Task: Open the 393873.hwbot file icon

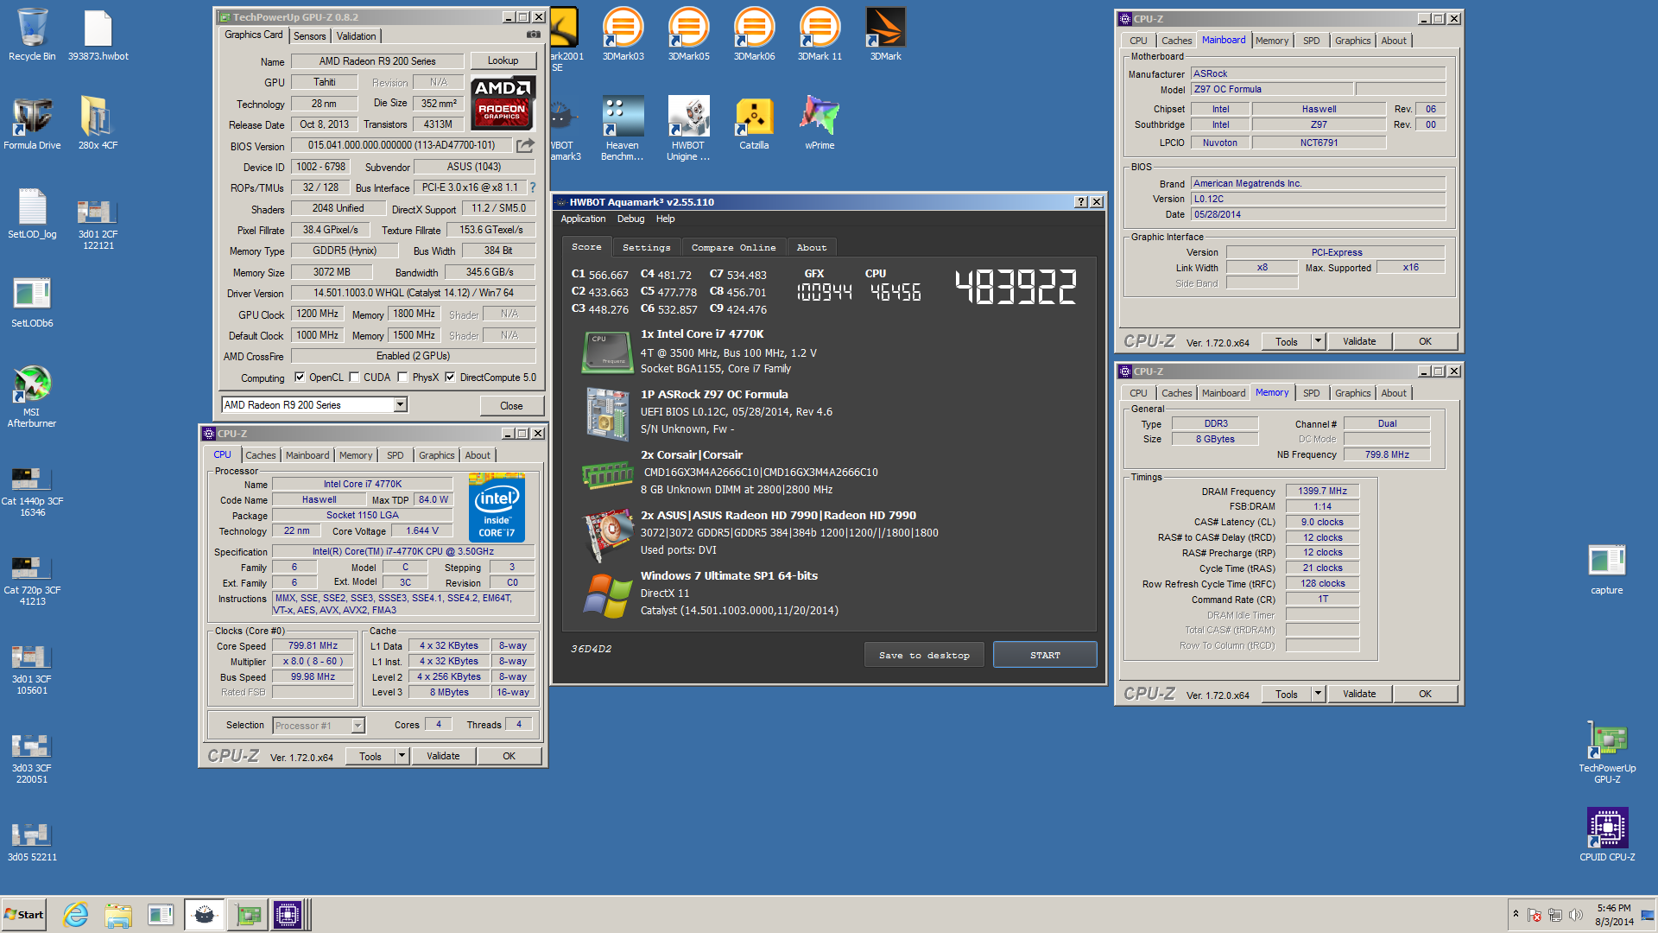Action: coord(98,35)
